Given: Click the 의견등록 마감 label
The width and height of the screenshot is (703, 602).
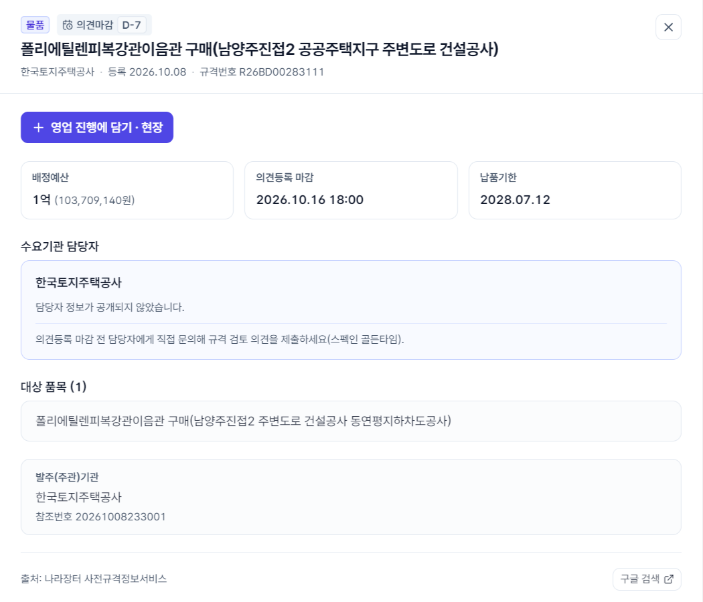Looking at the screenshot, I should [x=285, y=177].
